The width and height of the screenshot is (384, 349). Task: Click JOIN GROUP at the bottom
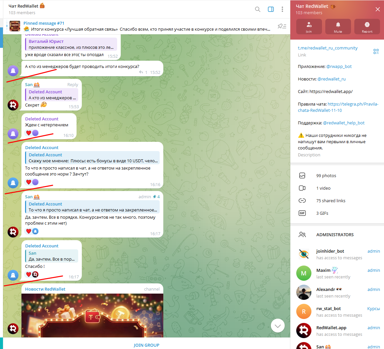click(146, 345)
